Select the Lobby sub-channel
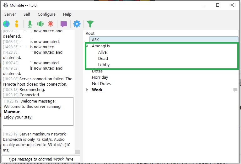This screenshot has height=164, width=241. pyautogui.click(x=104, y=65)
